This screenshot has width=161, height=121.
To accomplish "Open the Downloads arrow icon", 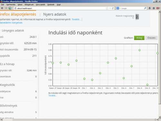I will pos(150,8).
